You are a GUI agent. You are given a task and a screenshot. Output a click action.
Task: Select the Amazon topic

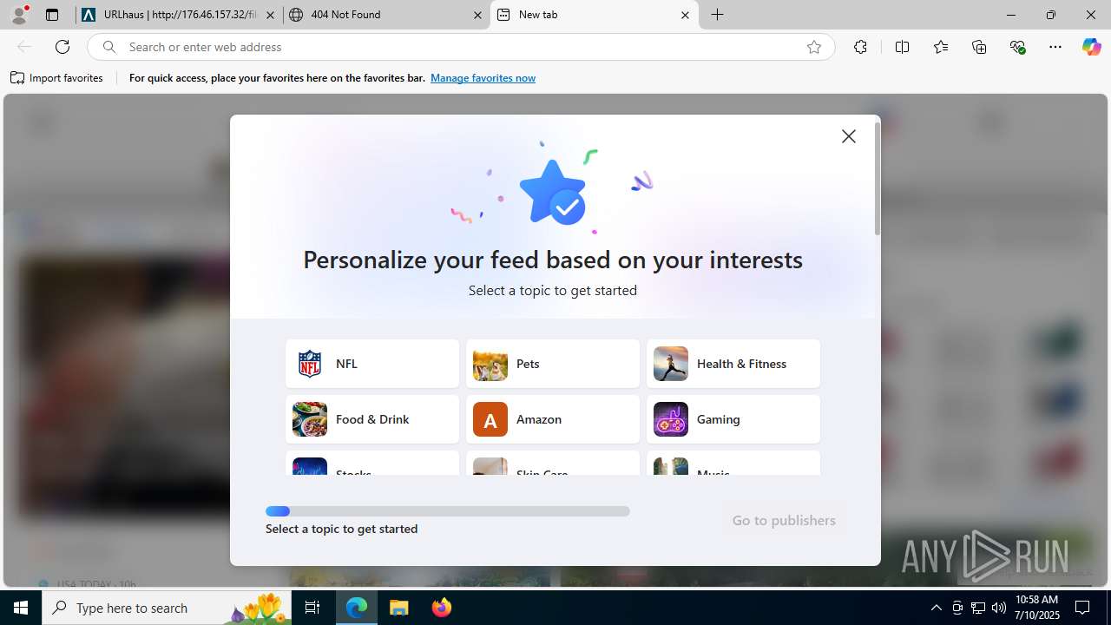click(553, 419)
